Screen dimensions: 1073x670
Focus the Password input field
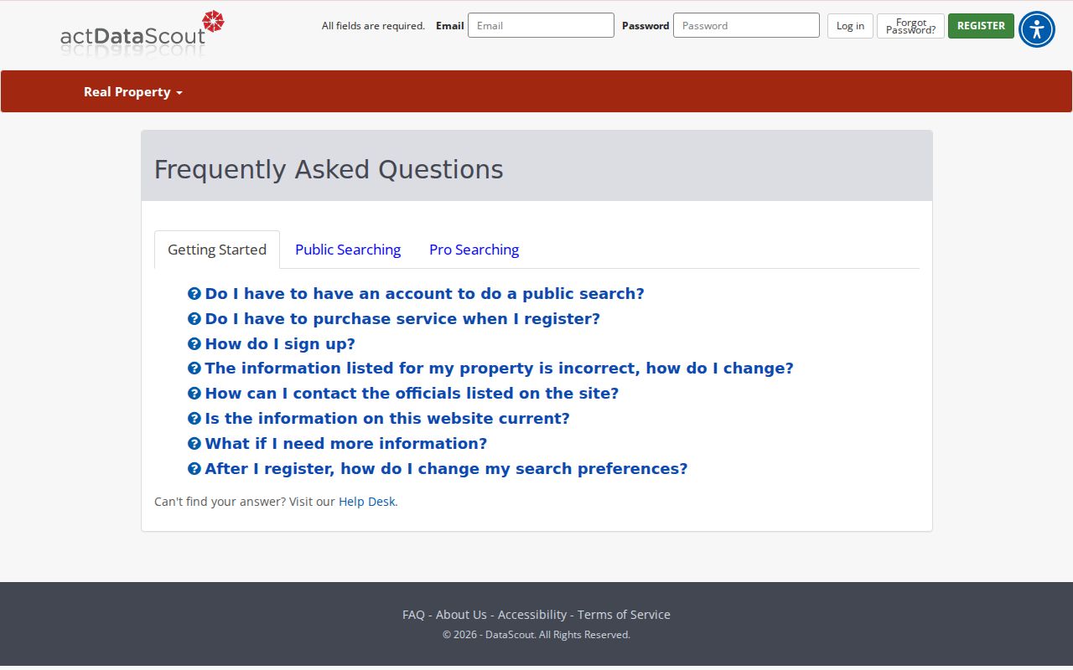point(746,25)
